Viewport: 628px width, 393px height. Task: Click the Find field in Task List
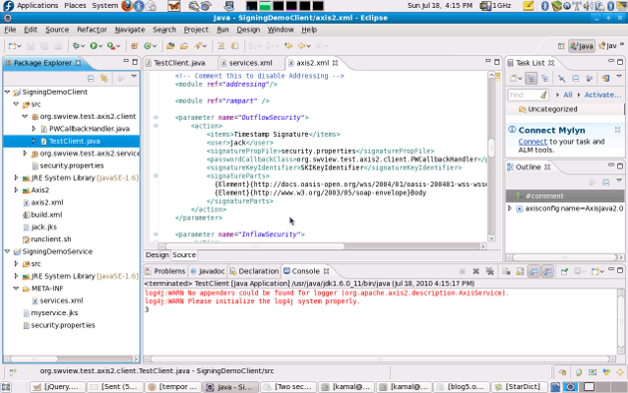[x=527, y=95]
